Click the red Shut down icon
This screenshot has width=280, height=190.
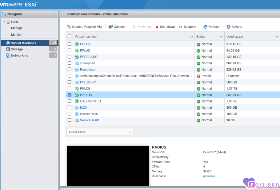[157, 27]
